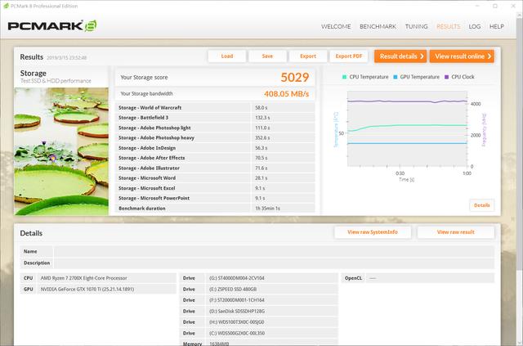
Task: Click the Export PDF button
Action: pos(349,56)
